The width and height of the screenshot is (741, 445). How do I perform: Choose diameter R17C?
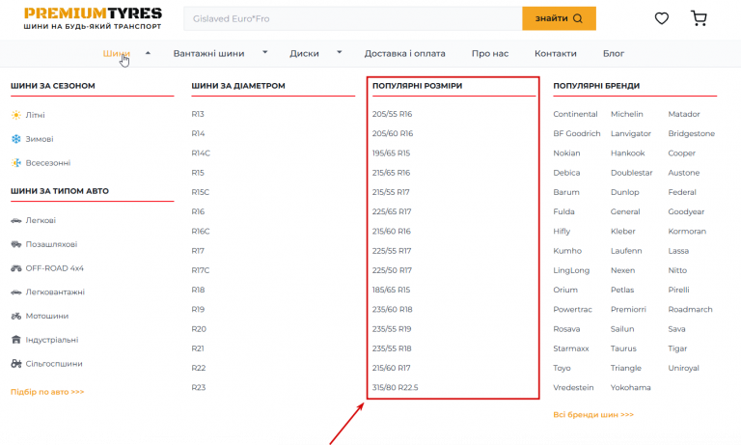point(201,270)
